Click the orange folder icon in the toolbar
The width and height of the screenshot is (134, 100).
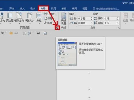click(x=11, y=33)
